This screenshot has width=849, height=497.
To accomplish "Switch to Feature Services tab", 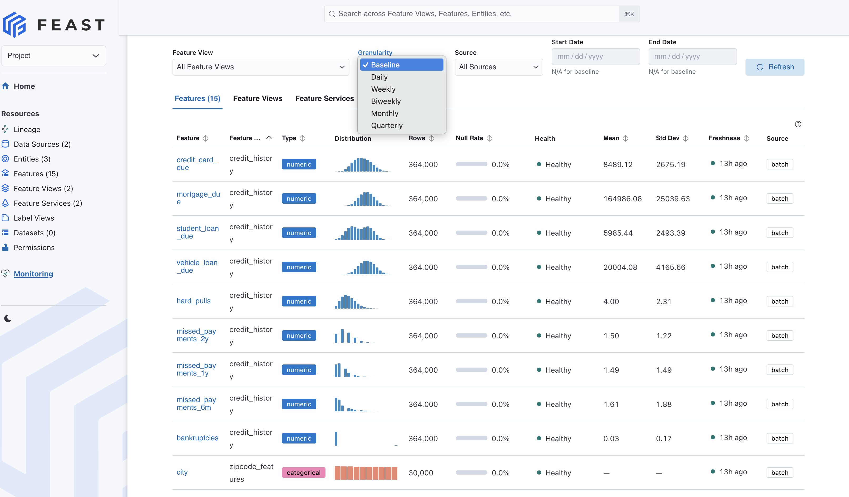I will pyautogui.click(x=324, y=99).
